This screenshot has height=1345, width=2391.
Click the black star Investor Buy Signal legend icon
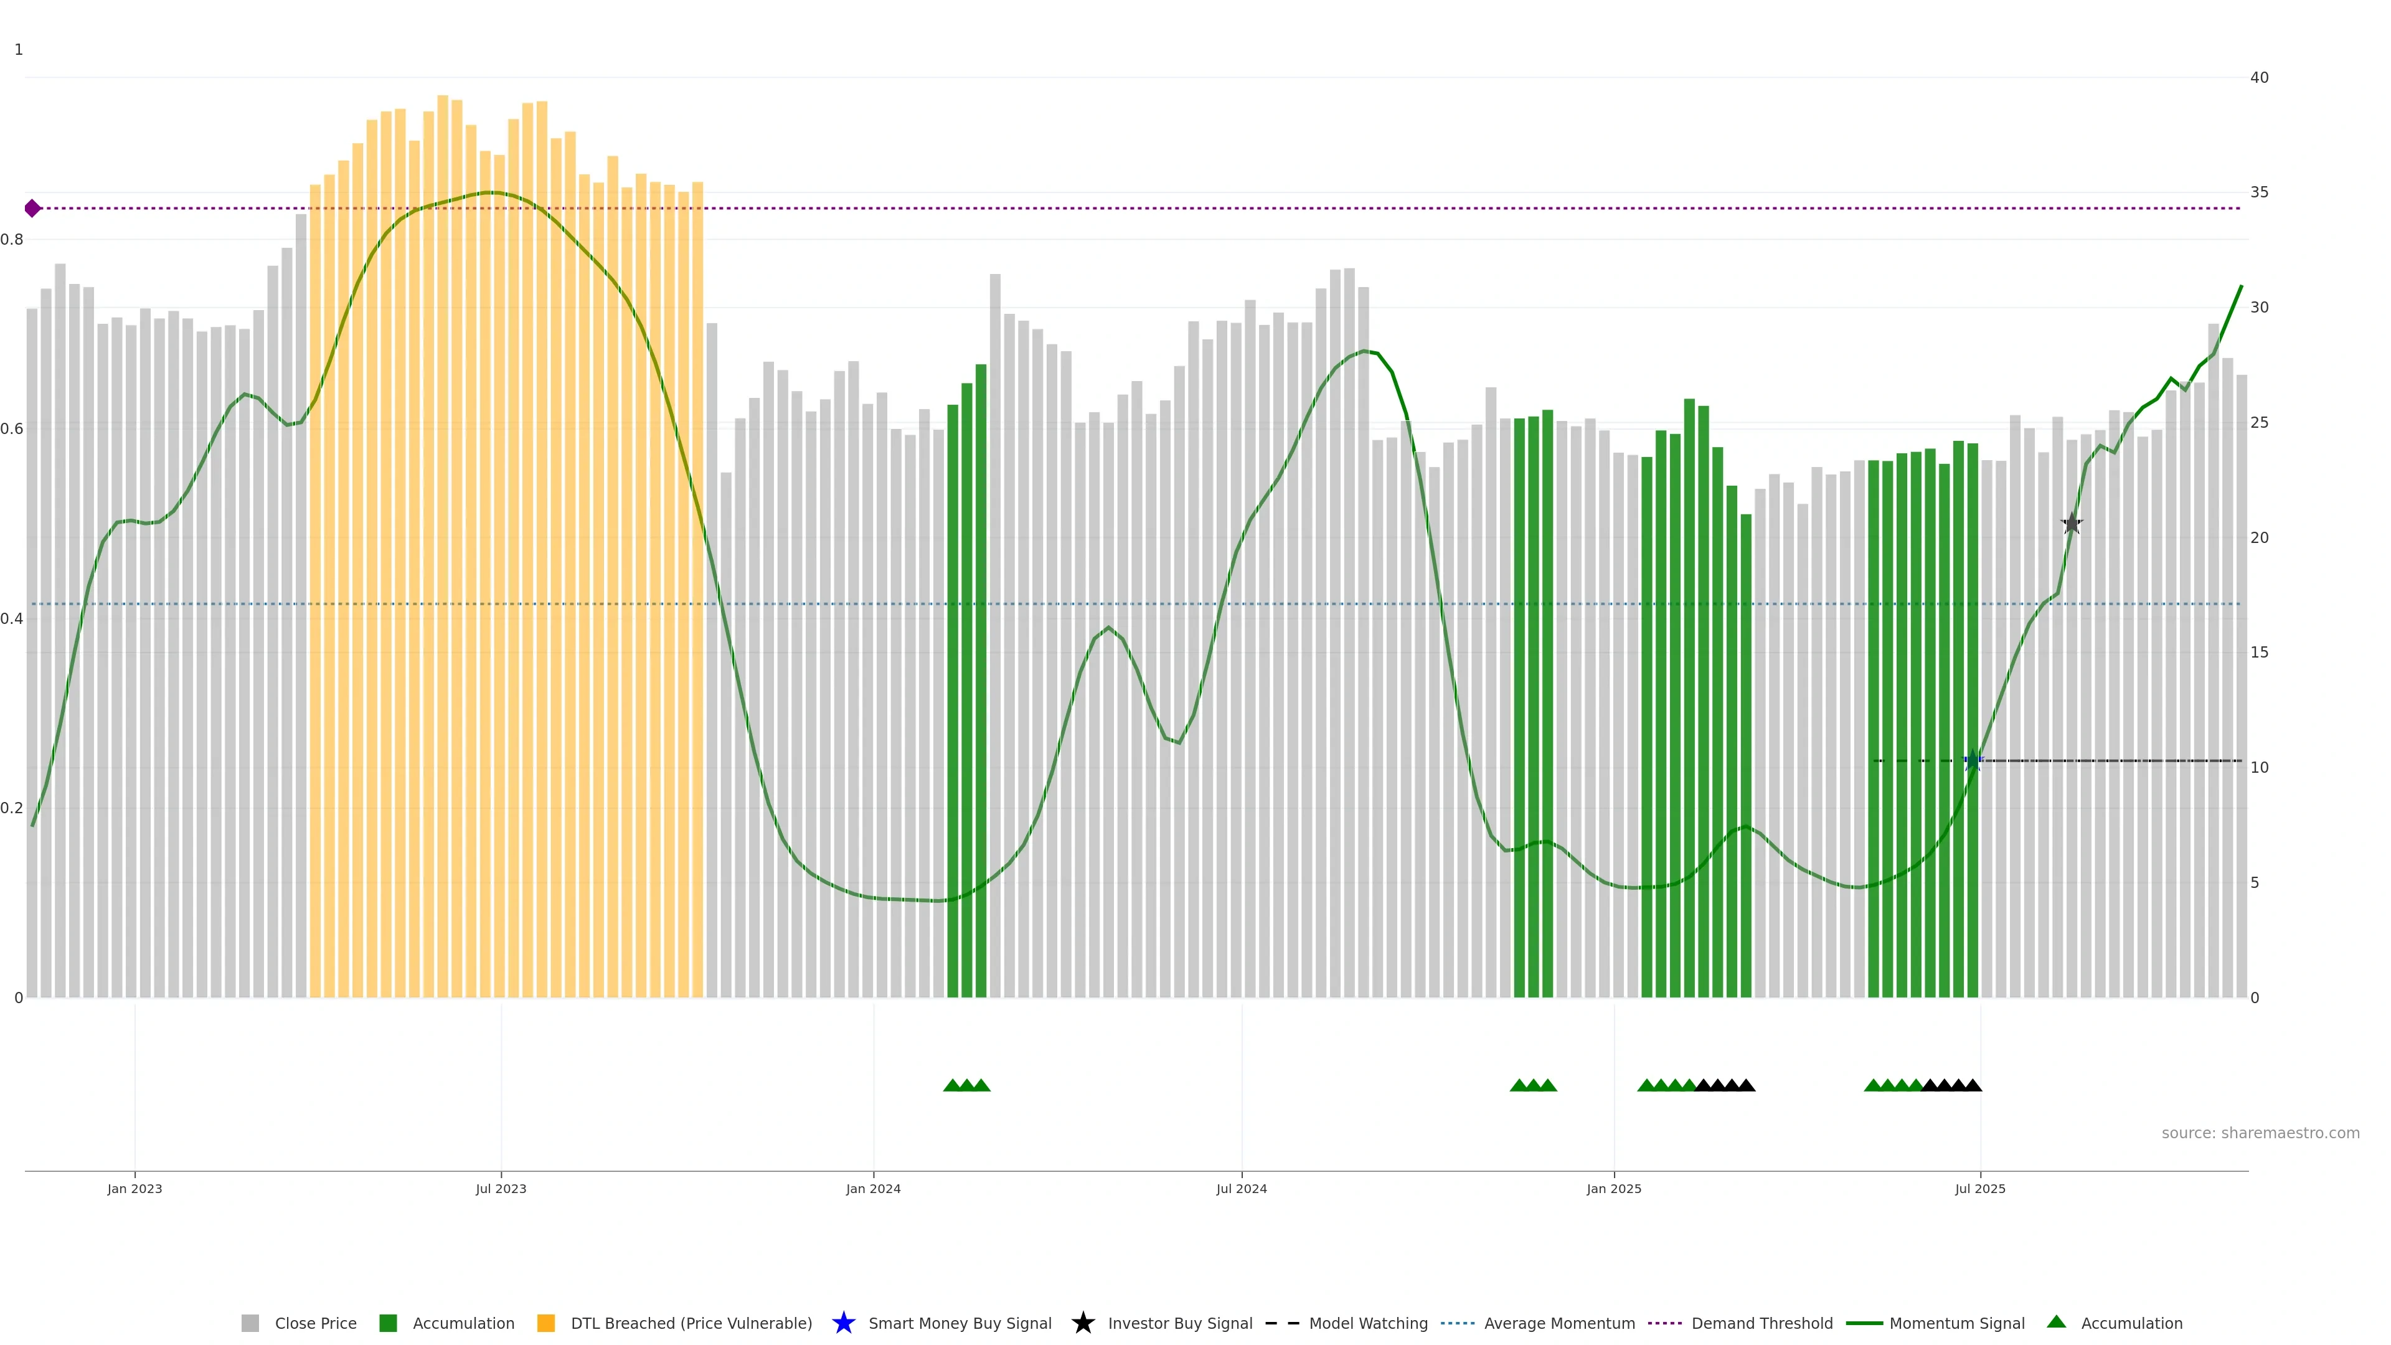click(1082, 1323)
